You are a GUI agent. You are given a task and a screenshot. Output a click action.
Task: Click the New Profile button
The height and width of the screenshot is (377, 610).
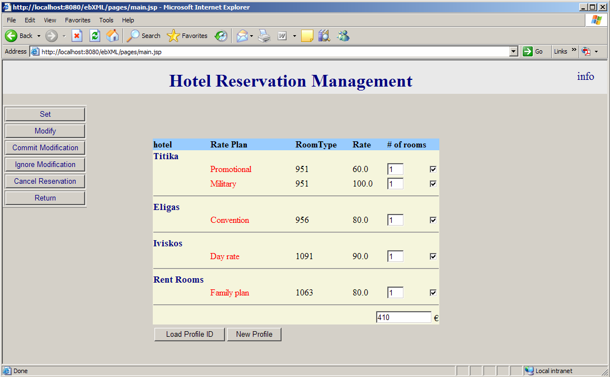pyautogui.click(x=254, y=335)
